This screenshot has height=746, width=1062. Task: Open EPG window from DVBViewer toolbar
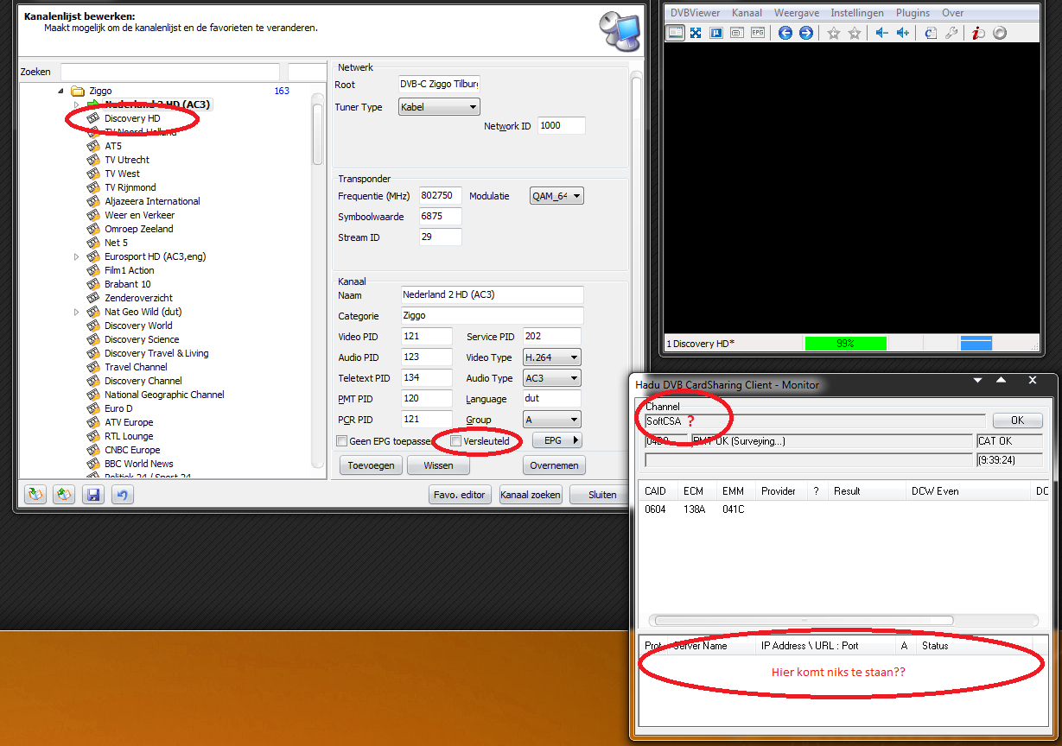pos(758,33)
